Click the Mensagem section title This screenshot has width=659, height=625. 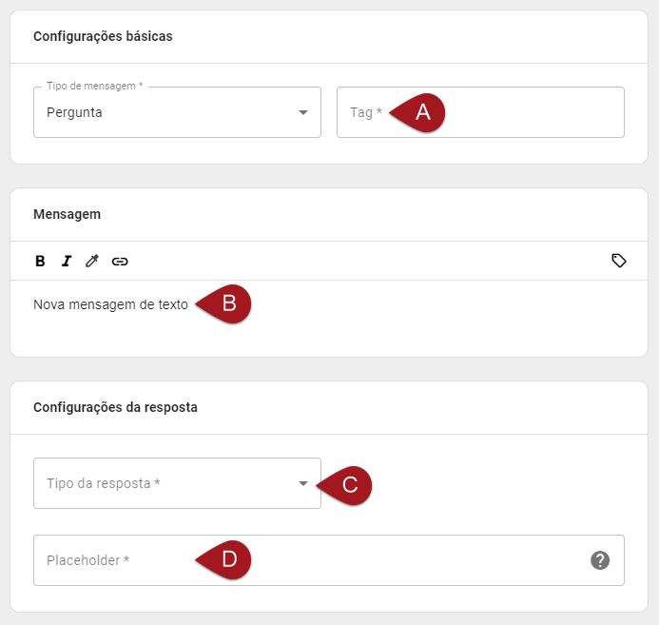coord(67,214)
